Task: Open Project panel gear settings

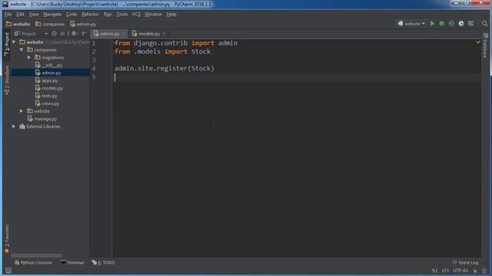Action: 75,34
